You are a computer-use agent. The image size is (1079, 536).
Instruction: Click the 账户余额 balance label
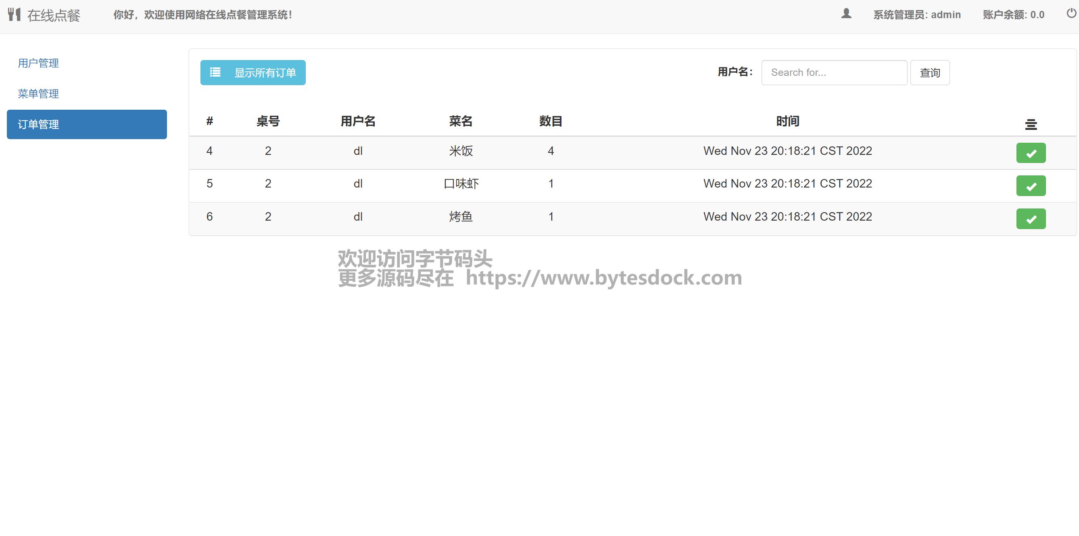point(1013,15)
